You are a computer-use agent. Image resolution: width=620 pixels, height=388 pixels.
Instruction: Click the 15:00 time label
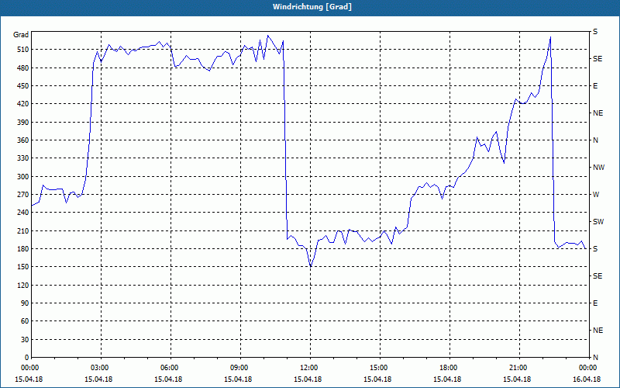coord(377,368)
